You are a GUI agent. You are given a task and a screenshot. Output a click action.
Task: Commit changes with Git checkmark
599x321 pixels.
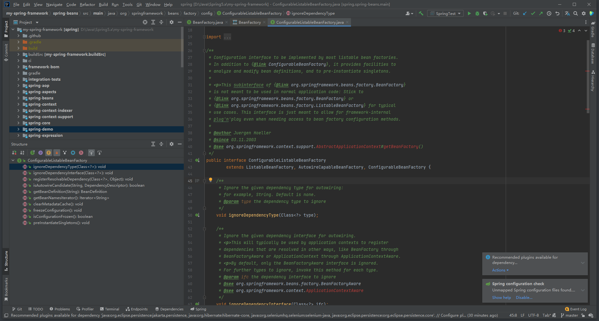533,13
